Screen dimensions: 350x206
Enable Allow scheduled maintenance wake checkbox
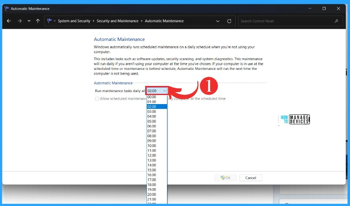[x=97, y=99]
